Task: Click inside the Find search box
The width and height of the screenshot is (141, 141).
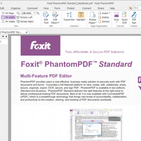Action: click(x=137, y=8)
